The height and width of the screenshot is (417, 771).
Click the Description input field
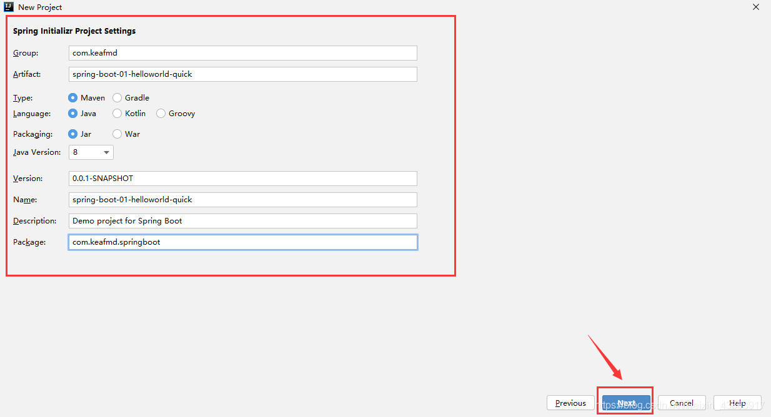tap(243, 221)
